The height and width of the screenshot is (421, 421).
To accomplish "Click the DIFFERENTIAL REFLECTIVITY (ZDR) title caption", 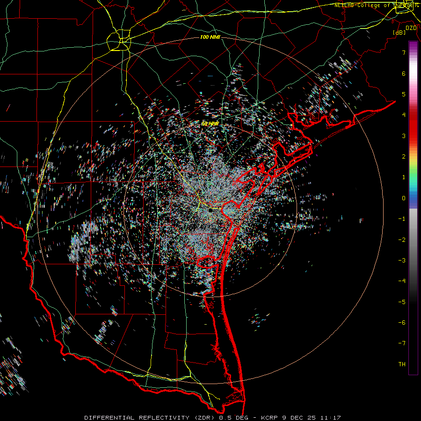I will [x=150, y=418].
